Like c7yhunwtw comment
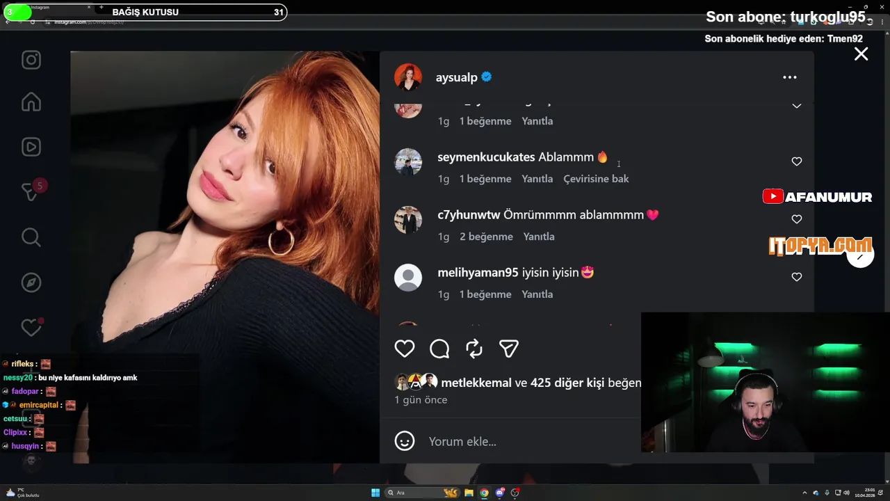The height and width of the screenshot is (501, 890). (797, 219)
